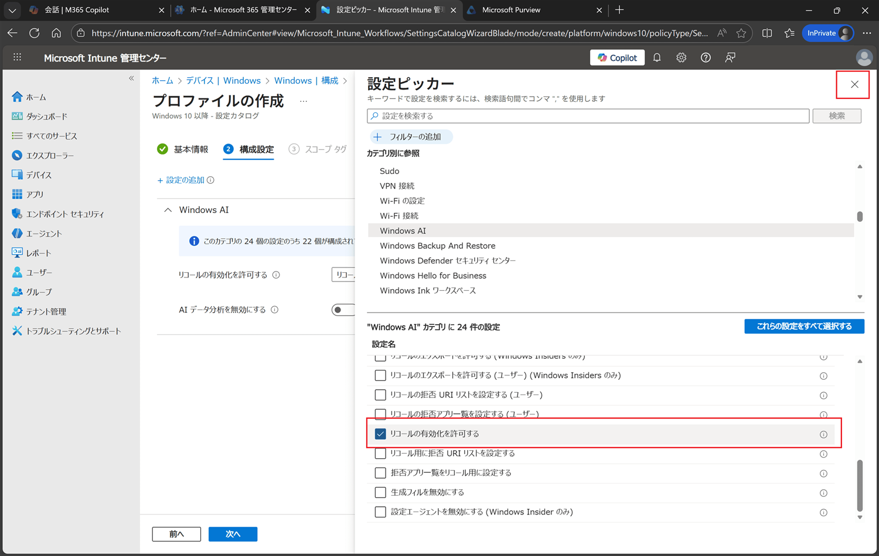Click the ホーム breadcrumb link

coord(162,81)
